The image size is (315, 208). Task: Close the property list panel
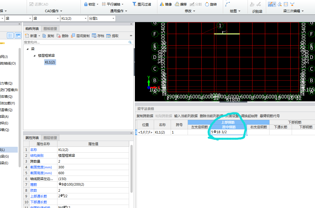(131, 133)
